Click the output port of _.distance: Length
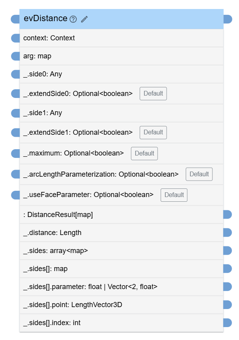Screen dimensions: 239x340 228,233
